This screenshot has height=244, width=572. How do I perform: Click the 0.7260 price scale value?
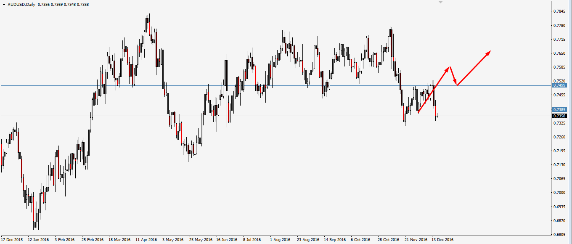pyautogui.click(x=560, y=137)
